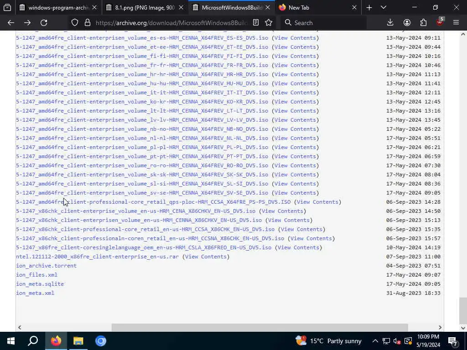
Task: Open the clock showing 10:09 PM
Action: [x=428, y=341]
